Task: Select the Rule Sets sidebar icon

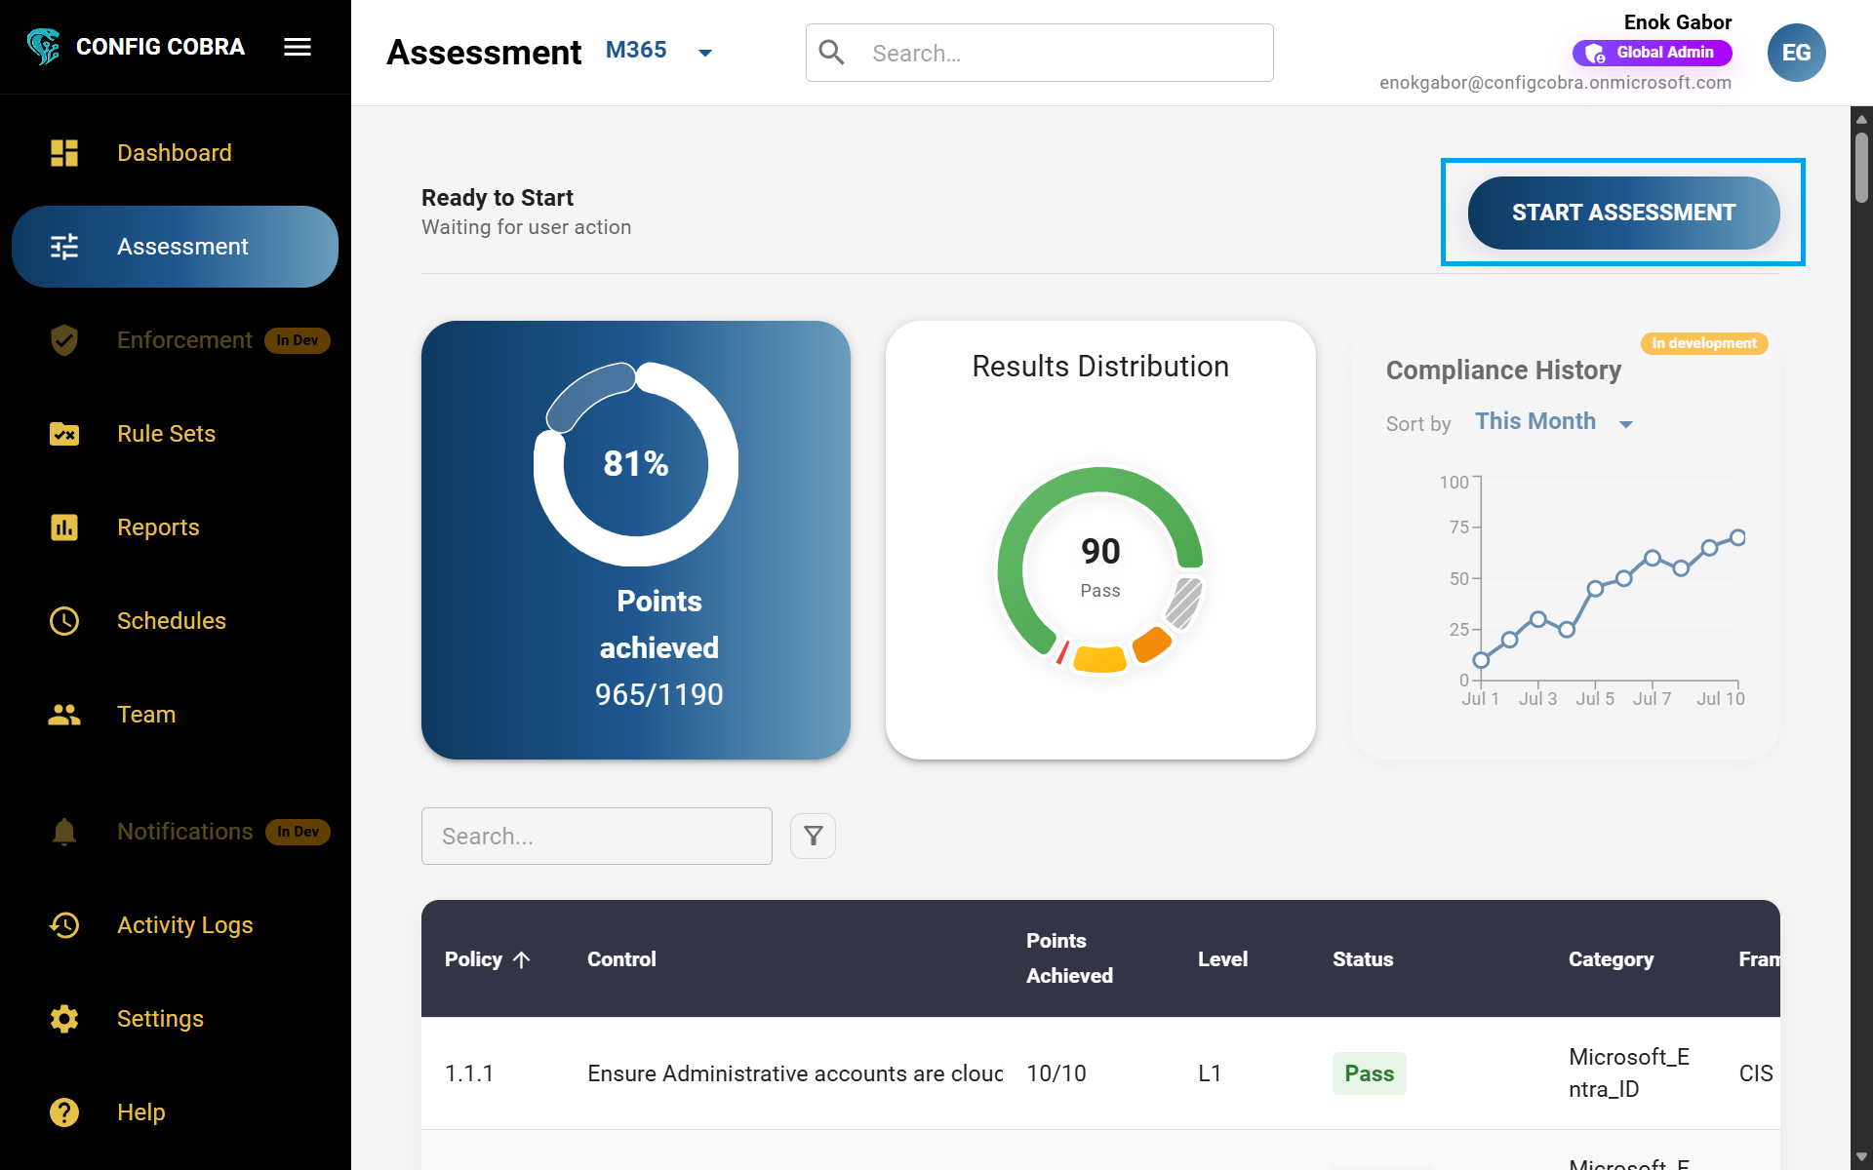Action: pos(63,434)
